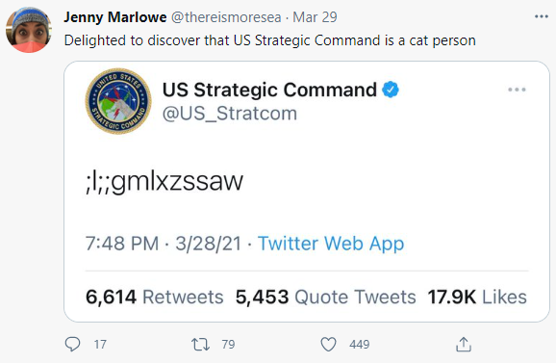This screenshot has width=556, height=363.
Task: Click the @US_Stratcom handle
Action: [x=230, y=114]
